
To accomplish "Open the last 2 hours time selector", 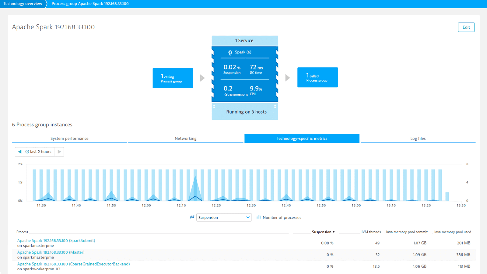I will coord(40,152).
